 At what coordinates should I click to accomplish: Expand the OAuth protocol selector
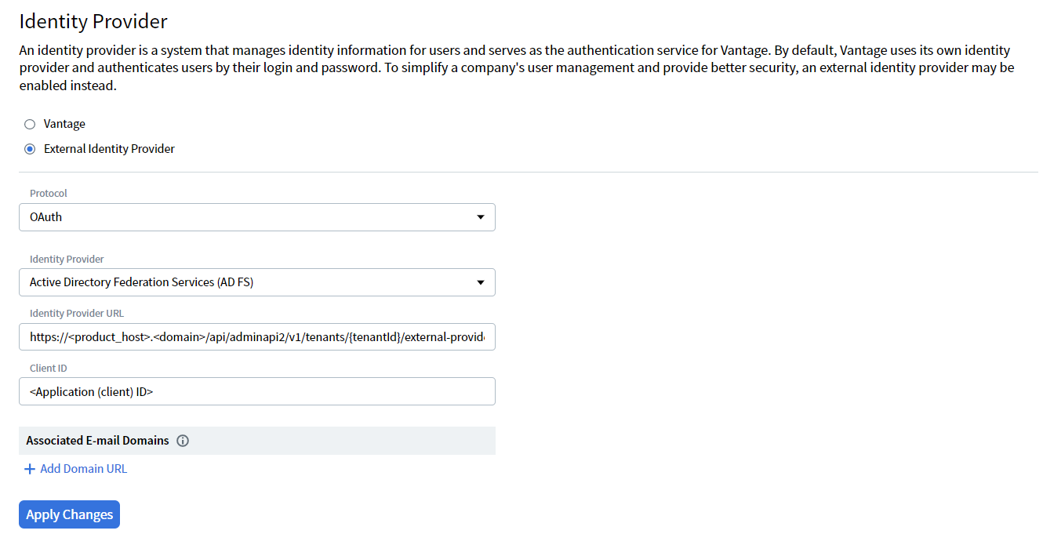pos(256,217)
